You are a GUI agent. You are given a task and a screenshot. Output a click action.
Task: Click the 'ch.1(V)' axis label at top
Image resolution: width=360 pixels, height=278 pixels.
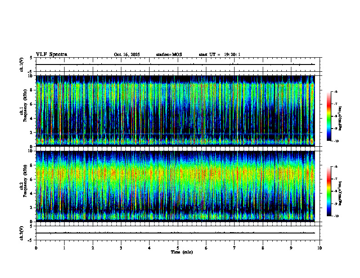[x=21, y=65]
